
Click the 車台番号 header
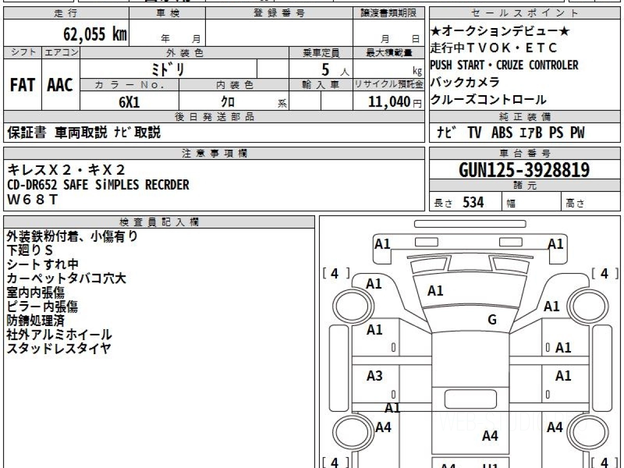click(x=525, y=153)
